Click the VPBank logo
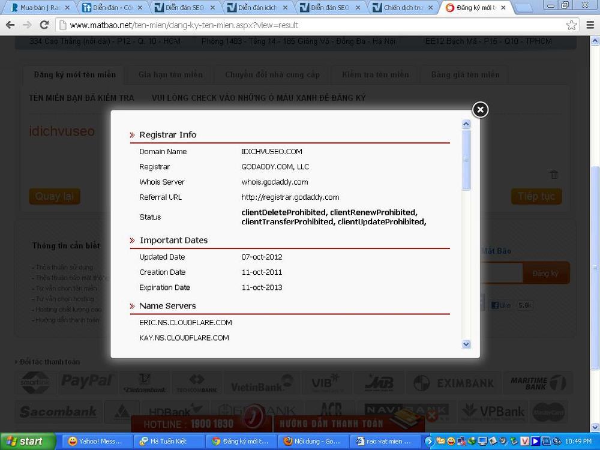600x450 pixels. click(493, 412)
